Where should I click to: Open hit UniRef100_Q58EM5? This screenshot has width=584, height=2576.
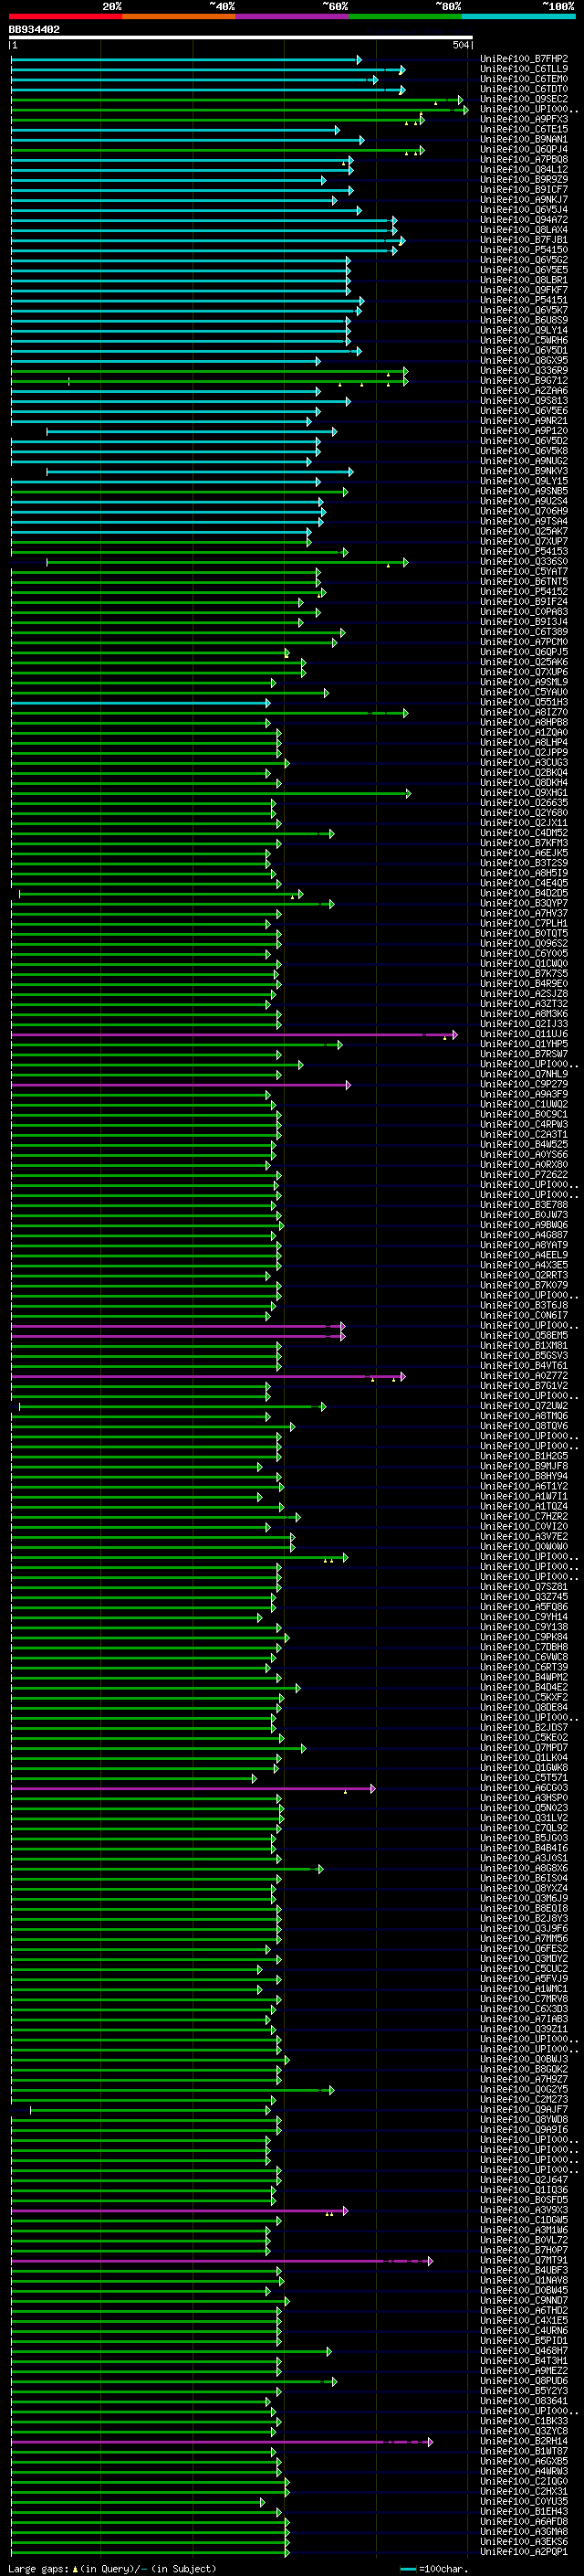click(x=523, y=1336)
